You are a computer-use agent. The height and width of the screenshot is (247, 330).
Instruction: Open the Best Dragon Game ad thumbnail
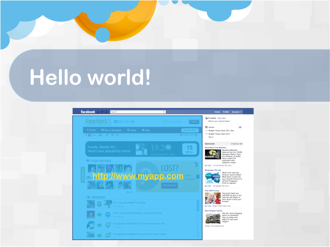(213, 218)
